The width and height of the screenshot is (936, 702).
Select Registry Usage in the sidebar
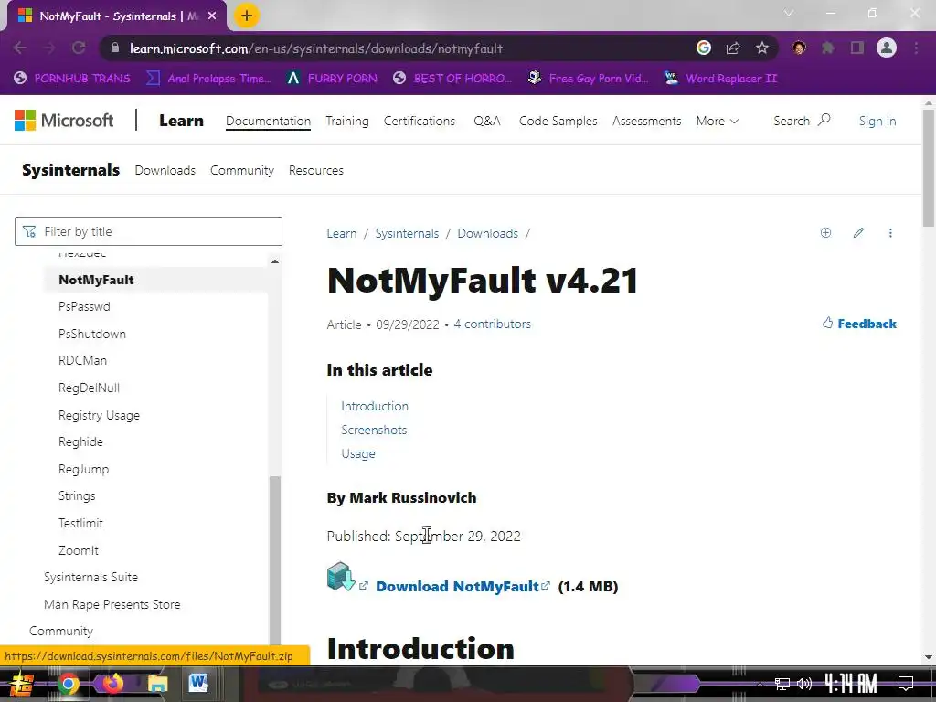[x=99, y=415]
